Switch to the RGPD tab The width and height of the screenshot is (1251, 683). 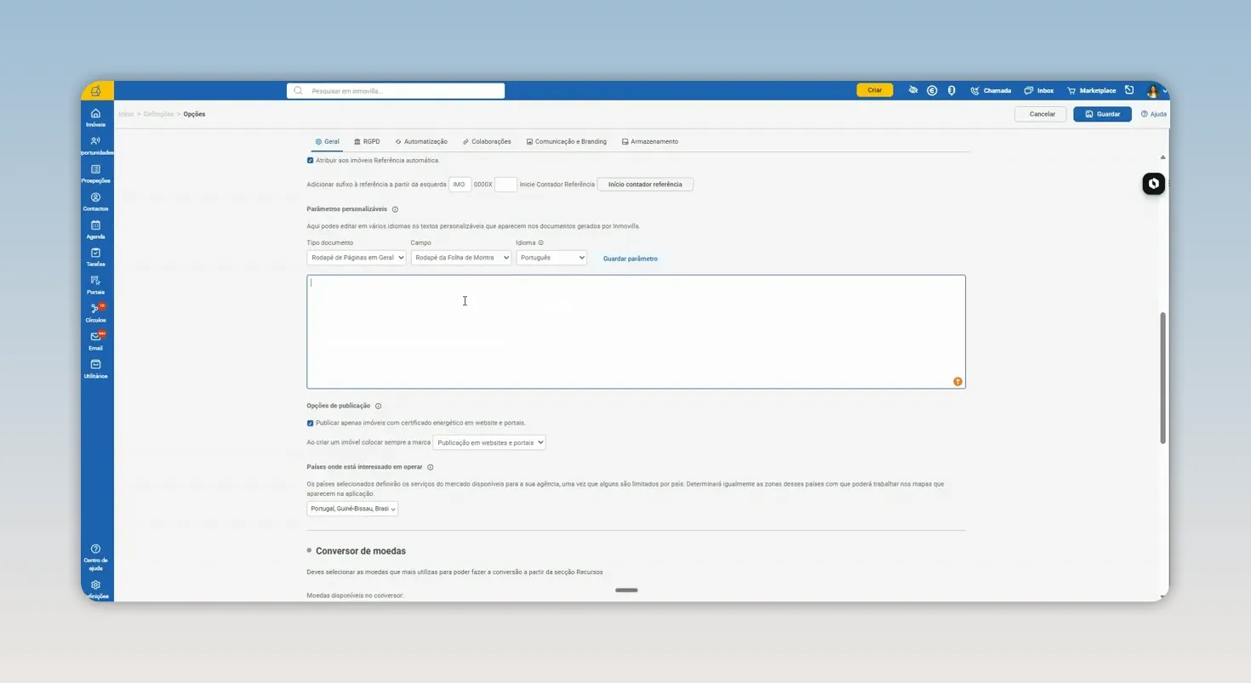click(x=367, y=141)
